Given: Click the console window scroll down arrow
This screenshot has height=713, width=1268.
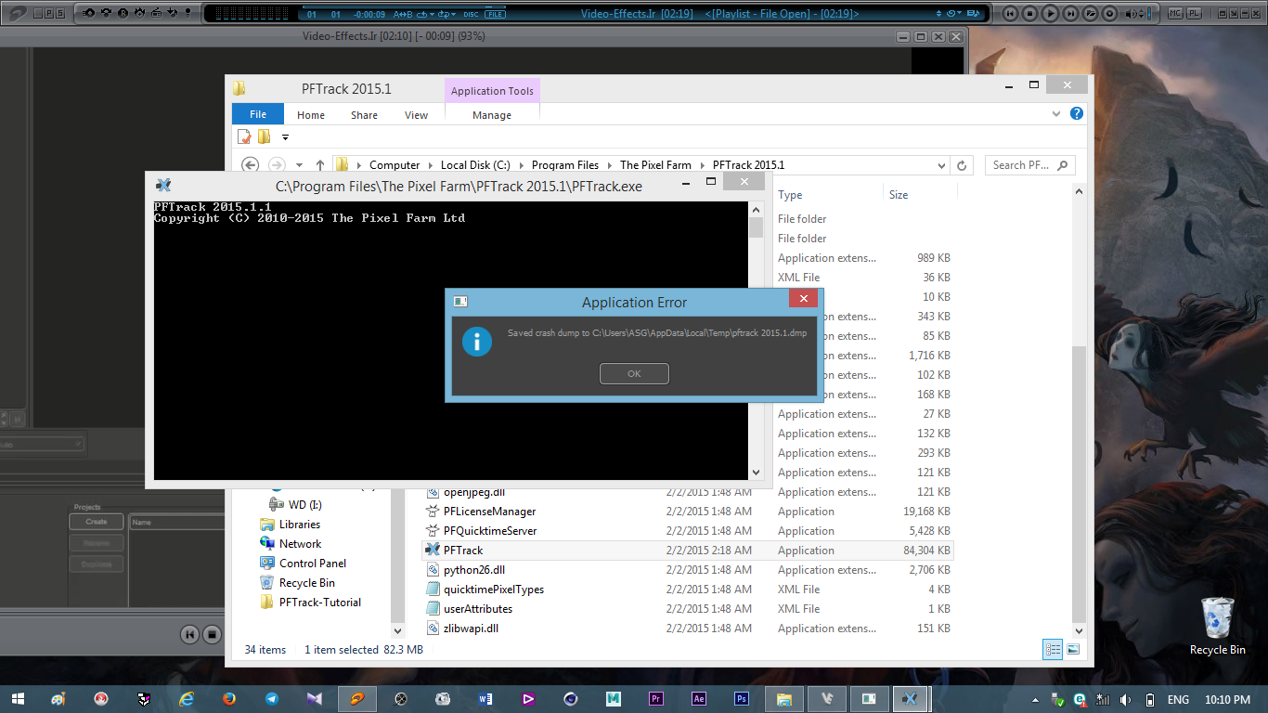Looking at the screenshot, I should (x=756, y=473).
